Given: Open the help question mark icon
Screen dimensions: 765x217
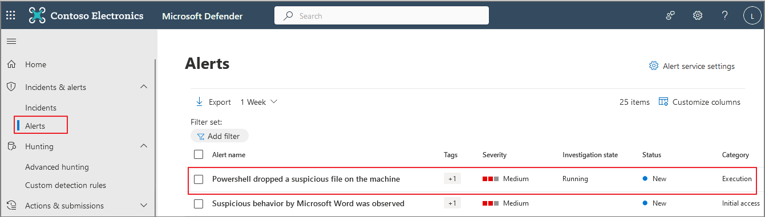Looking at the screenshot, I should click(724, 16).
